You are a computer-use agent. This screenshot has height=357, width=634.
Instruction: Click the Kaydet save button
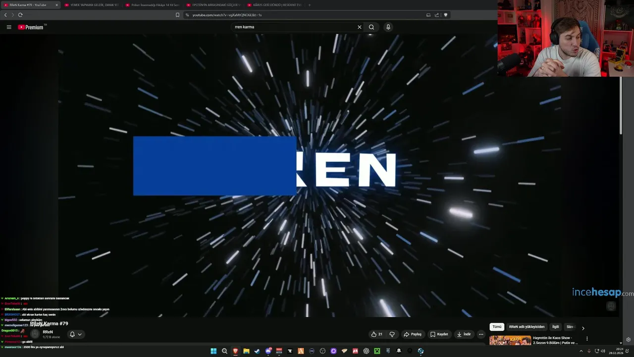point(439,334)
